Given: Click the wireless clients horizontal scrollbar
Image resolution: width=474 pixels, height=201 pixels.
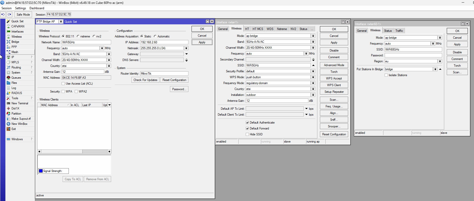Looking at the screenshot, I should click(74, 152).
